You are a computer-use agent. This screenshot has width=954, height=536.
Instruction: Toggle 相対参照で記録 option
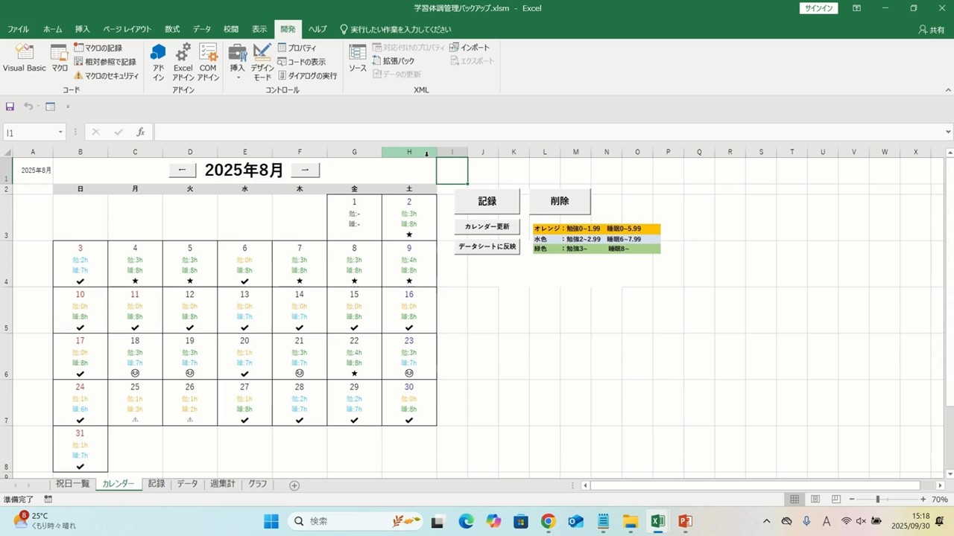click(105, 62)
